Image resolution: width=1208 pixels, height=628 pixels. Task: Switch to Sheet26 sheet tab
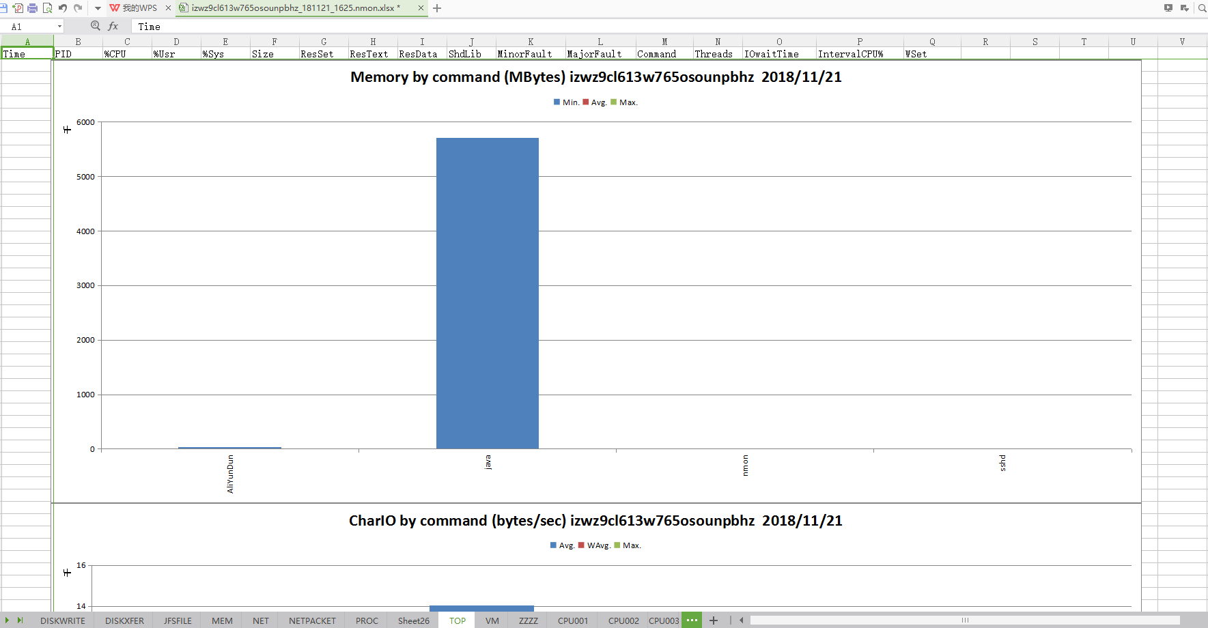coord(414,620)
